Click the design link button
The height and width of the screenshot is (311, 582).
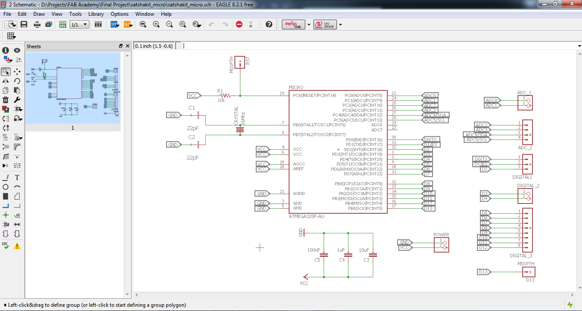point(293,25)
